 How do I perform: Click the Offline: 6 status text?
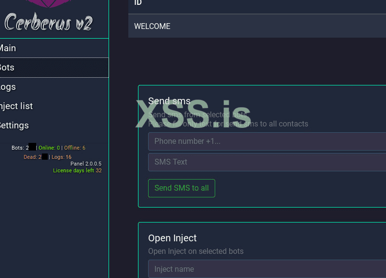[75, 148]
